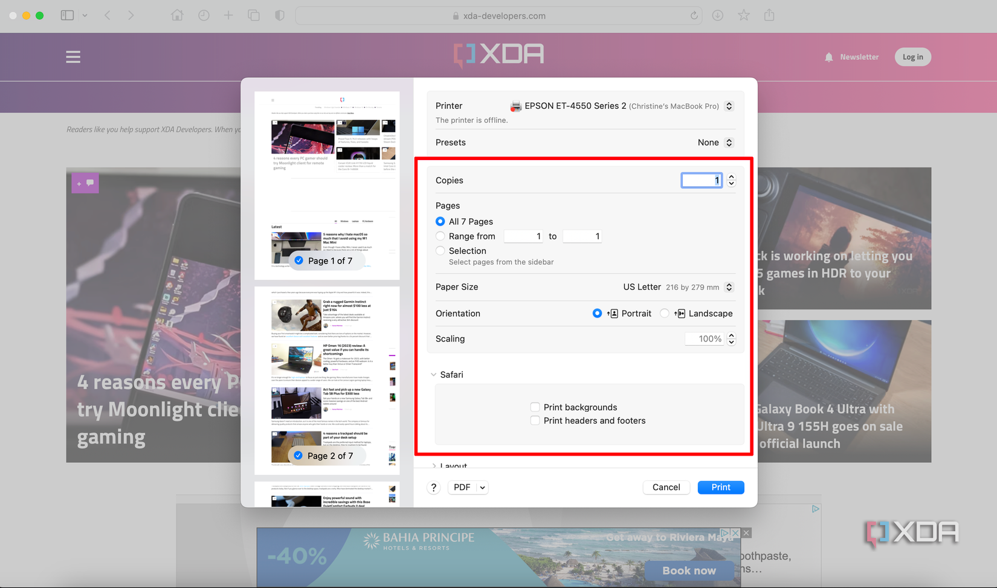Toggle Page 1 of 7 checkmark
Viewport: 997px width, 588px height.
pos(299,260)
